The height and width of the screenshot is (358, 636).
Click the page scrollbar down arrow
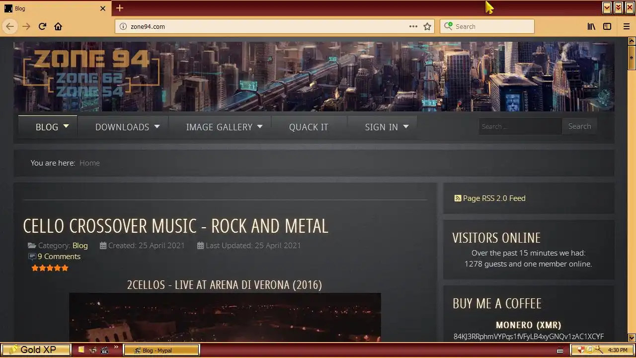(x=632, y=338)
